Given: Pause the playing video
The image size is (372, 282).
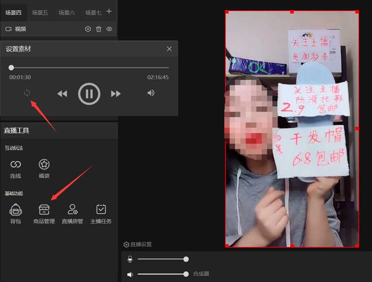Looking at the screenshot, I should click(89, 93).
